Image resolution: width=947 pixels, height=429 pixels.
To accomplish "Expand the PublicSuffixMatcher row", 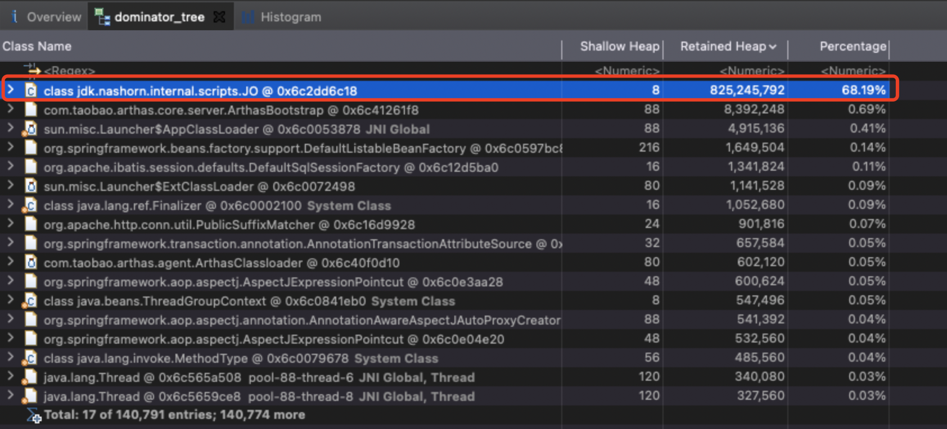I will coord(10,223).
